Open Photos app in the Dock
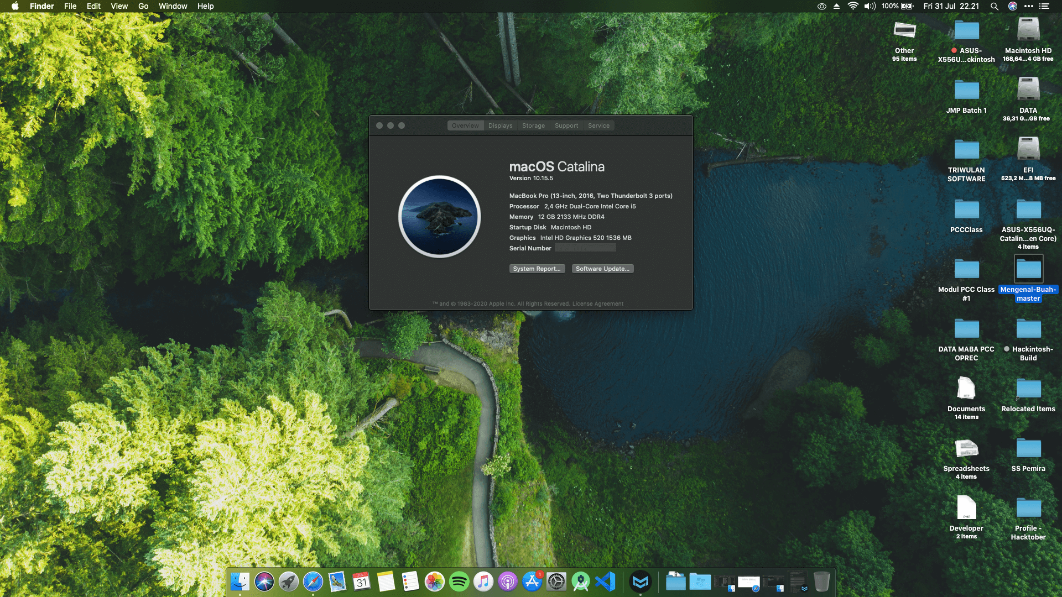Screen dimensions: 1062x597 [434, 582]
